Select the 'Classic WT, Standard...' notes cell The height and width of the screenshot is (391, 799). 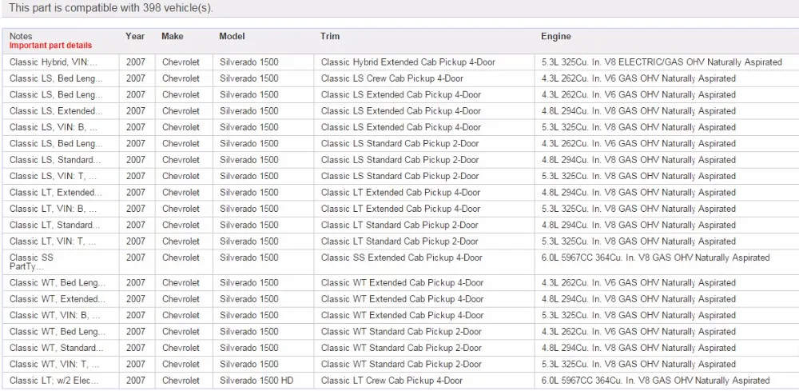pyautogui.click(x=61, y=348)
